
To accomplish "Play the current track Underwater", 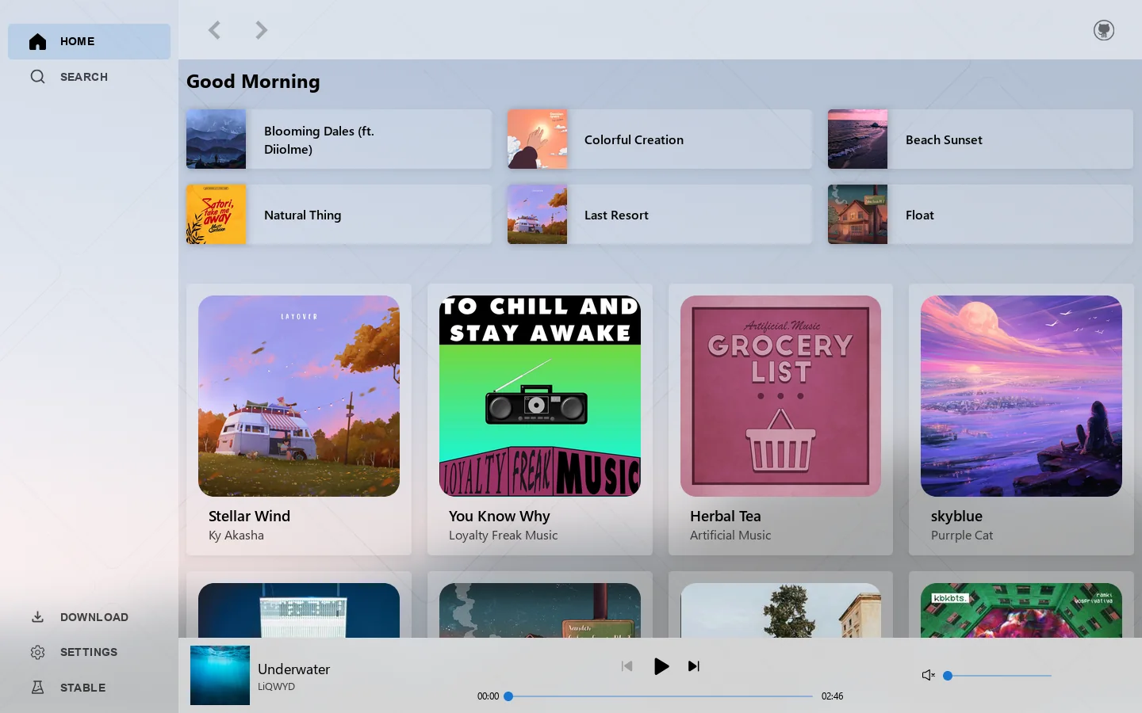I will point(661,666).
